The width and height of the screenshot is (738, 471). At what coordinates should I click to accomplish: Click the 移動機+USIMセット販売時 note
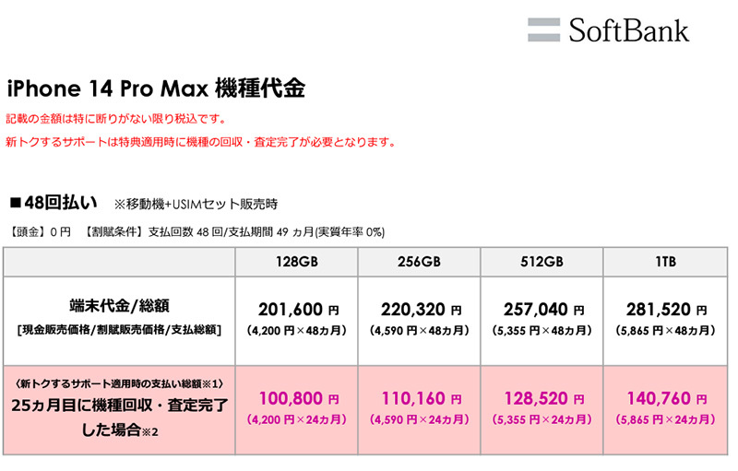pyautogui.click(x=195, y=203)
